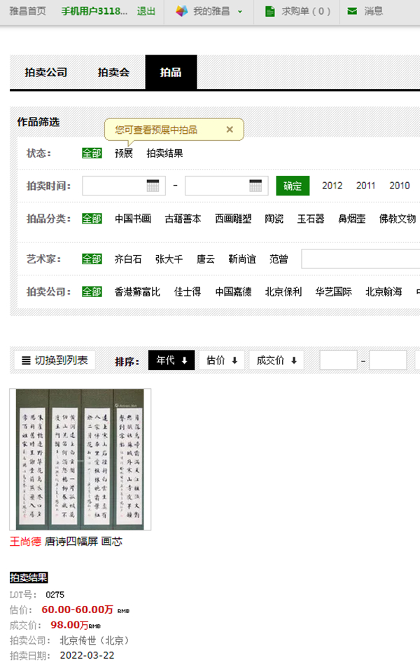Select 全部 in the 状态 filter
The width and height of the screenshot is (420, 667).
tap(92, 153)
